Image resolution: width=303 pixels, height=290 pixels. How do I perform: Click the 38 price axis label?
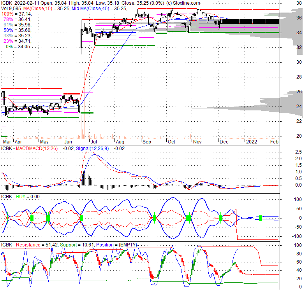(x=299, y=3)
